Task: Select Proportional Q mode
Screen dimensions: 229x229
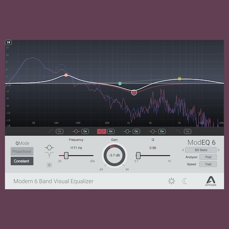Action: (x=22, y=151)
